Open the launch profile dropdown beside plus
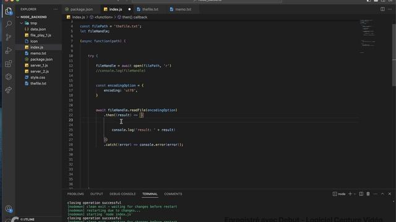Viewport: 396px width, 222px height. coord(355,194)
